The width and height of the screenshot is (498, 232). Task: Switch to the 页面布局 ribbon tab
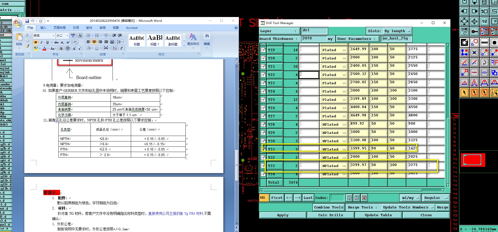click(60, 28)
